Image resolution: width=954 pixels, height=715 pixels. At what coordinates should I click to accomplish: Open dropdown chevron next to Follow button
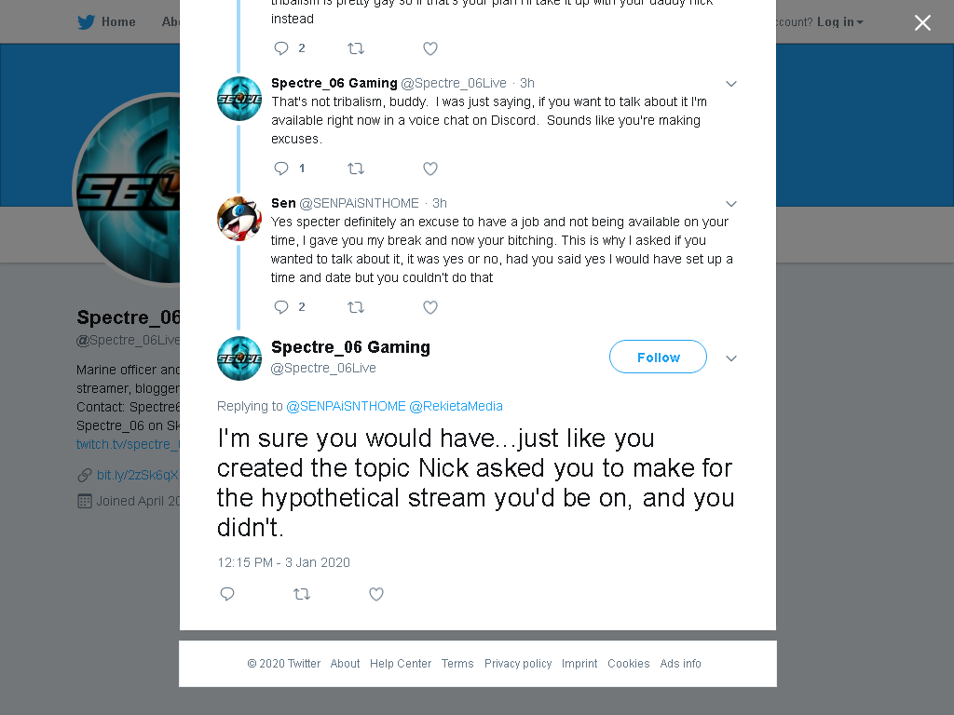tap(731, 358)
